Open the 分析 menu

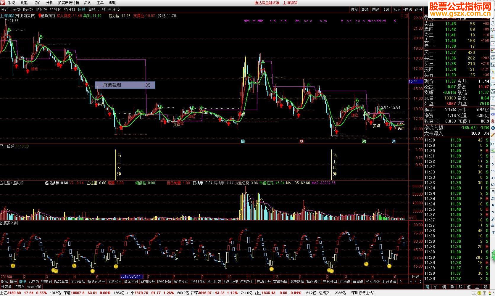click(49, 3)
